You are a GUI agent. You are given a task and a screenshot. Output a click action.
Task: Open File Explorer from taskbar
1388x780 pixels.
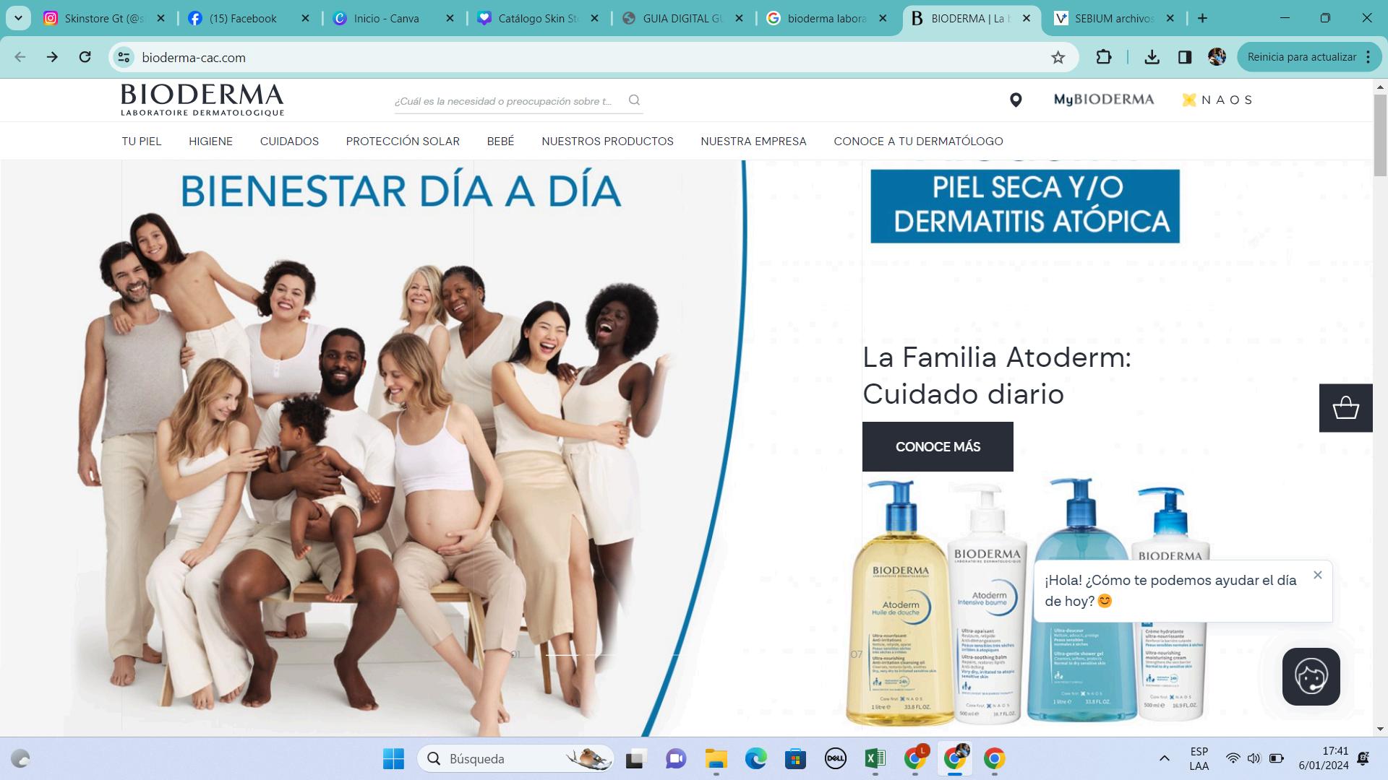click(x=716, y=758)
